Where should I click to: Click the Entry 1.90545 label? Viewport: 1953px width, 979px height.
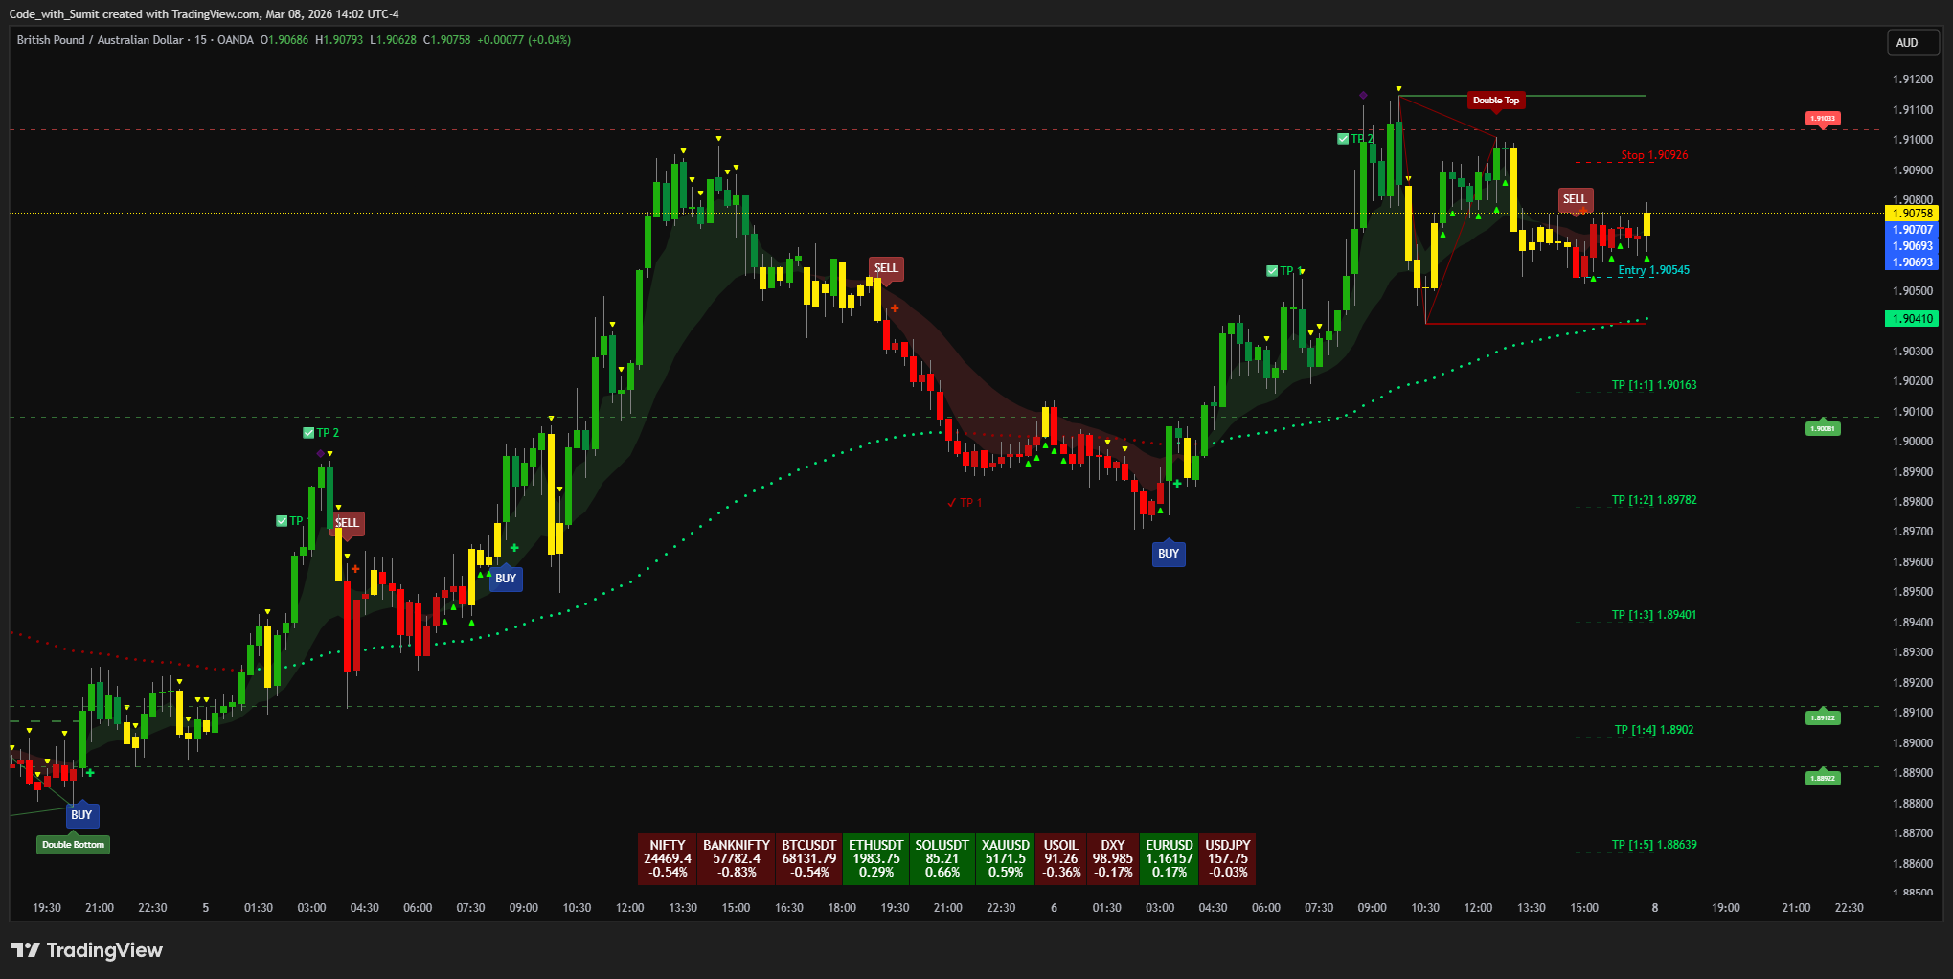coord(1653,270)
